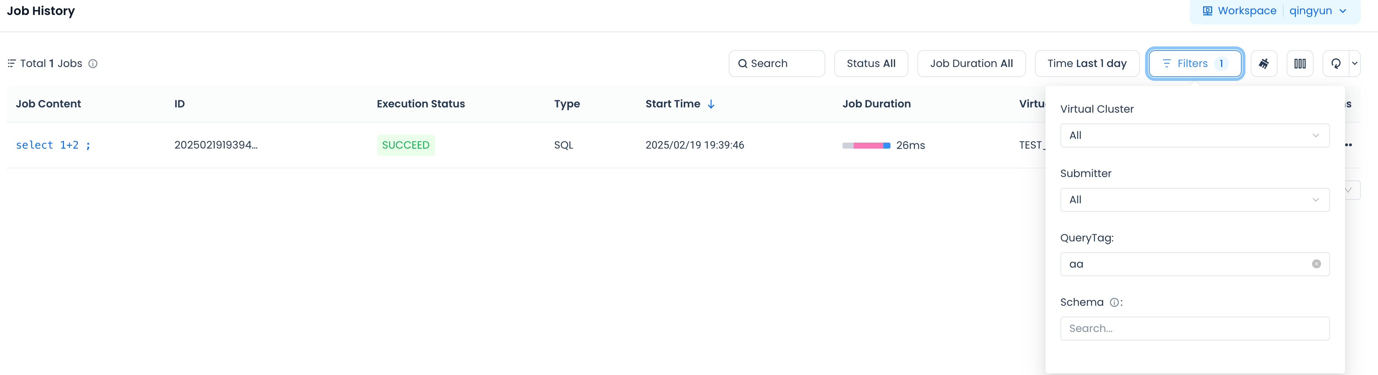Open the Time Last 1 day filter
This screenshot has width=1378, height=375.
tap(1086, 64)
